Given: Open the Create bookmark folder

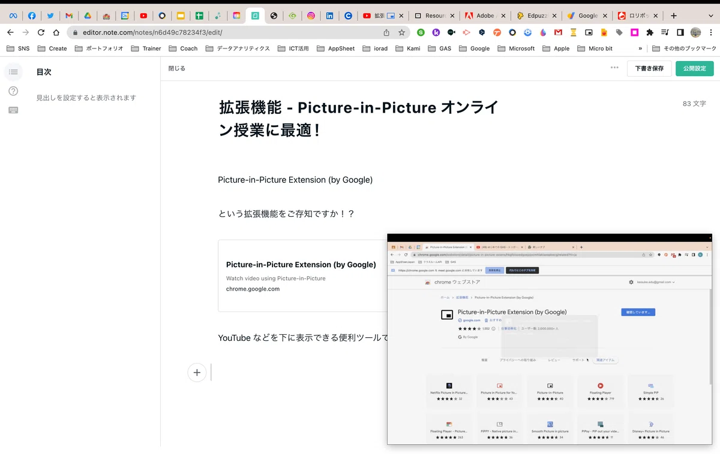Looking at the screenshot, I should (52, 49).
